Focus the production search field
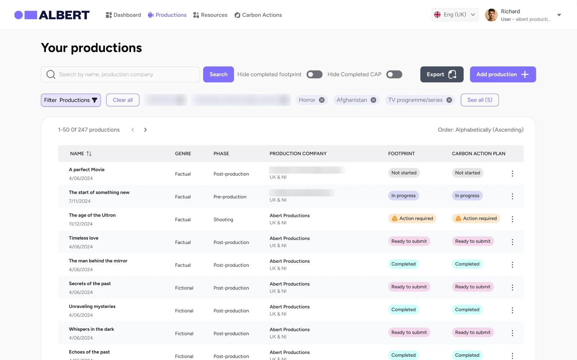Viewport: 577px width, 360px height. click(x=120, y=75)
